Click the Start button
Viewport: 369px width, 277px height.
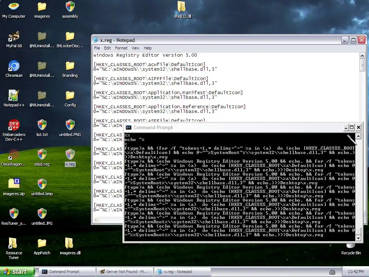17,272
